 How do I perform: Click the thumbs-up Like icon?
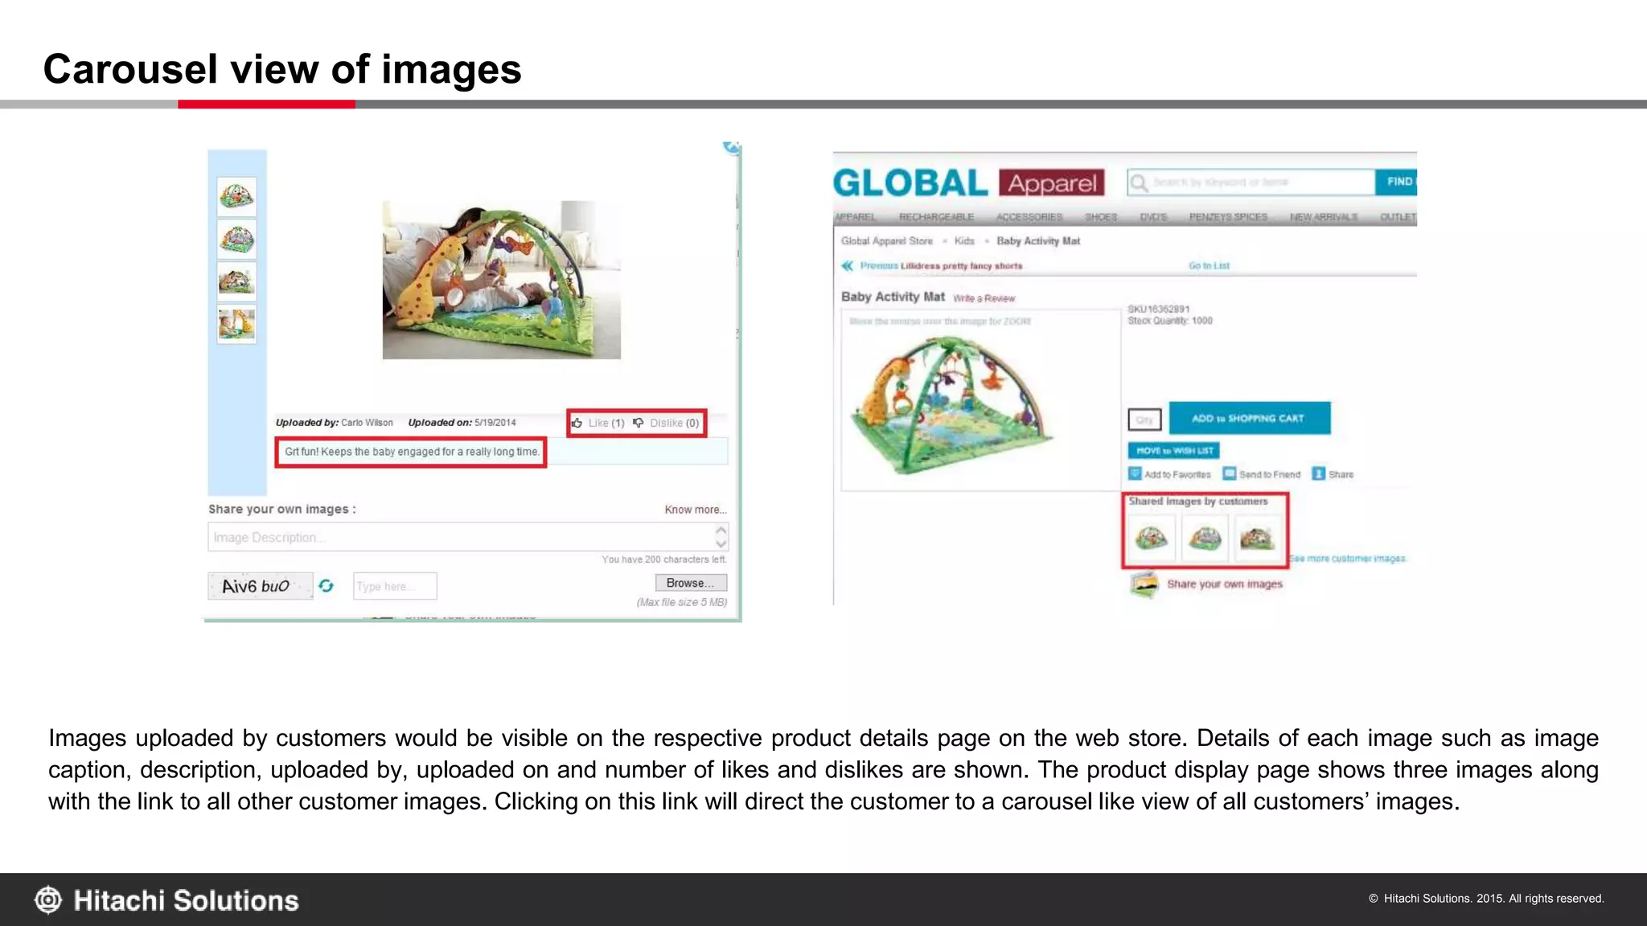point(577,423)
